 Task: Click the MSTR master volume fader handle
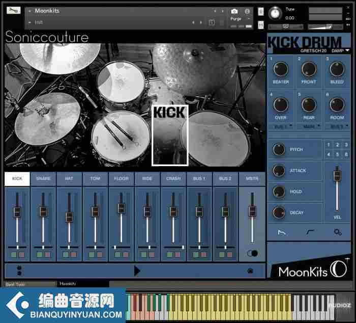(252, 211)
